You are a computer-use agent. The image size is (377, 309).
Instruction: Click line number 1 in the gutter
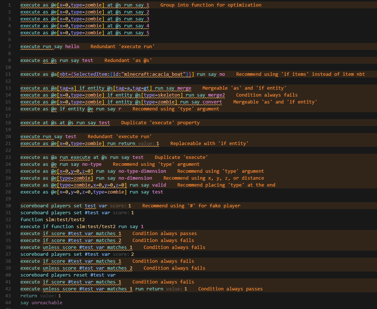click(x=9, y=5)
